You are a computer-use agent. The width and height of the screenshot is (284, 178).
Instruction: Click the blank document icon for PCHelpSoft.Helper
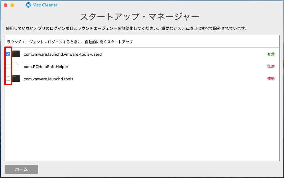point(16,66)
